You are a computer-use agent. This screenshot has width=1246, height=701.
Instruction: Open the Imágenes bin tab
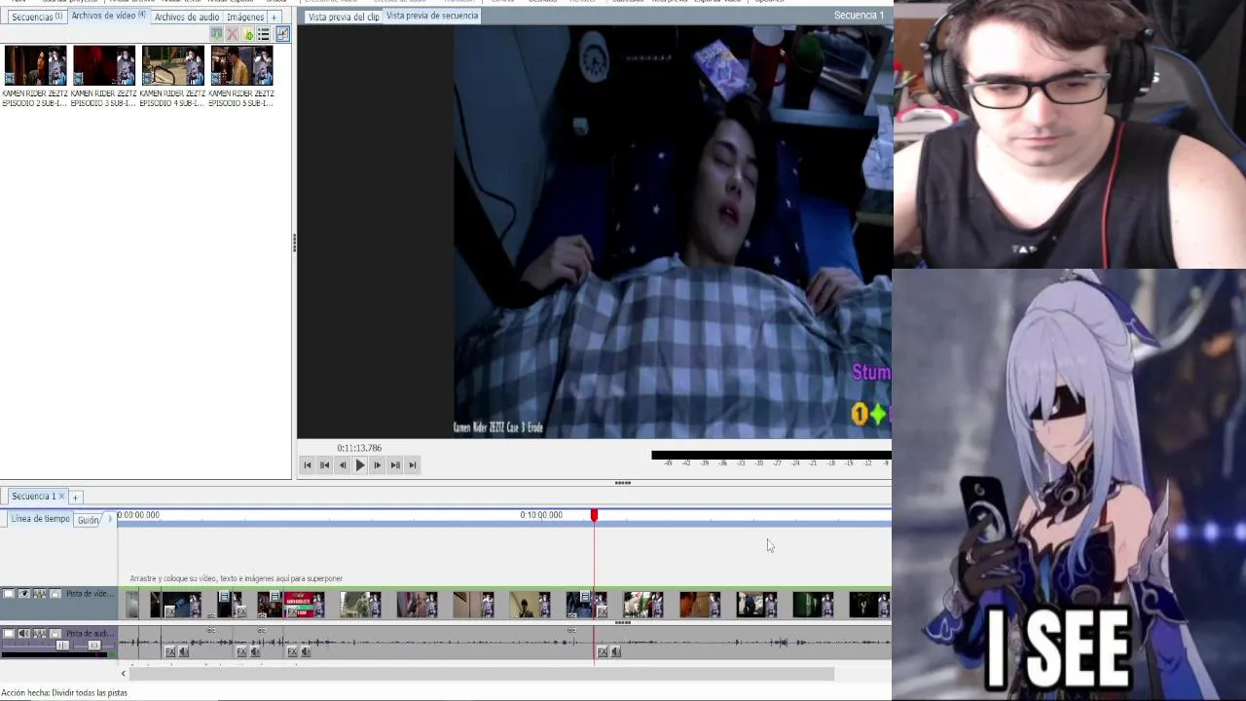pyautogui.click(x=245, y=18)
